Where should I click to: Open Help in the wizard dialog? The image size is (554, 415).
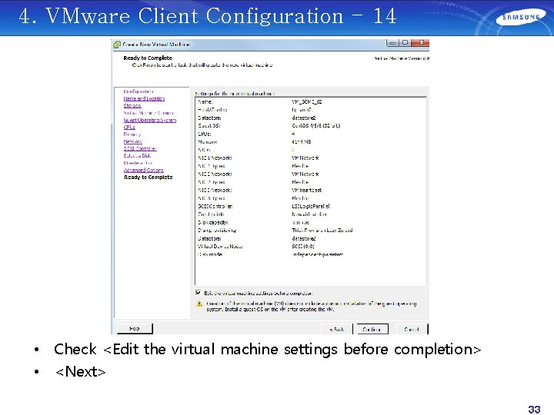[134, 328]
